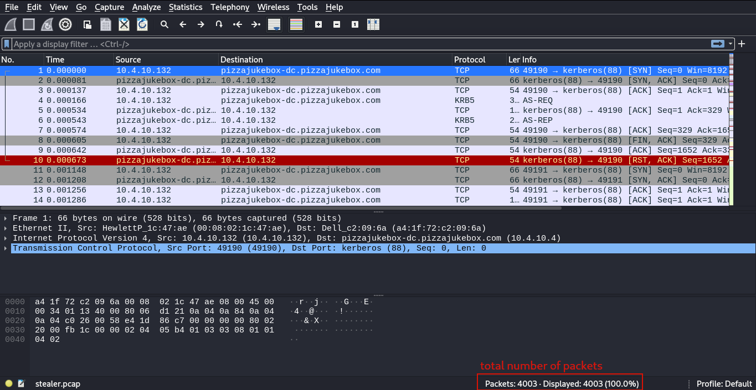Click the Profile: Default status label
Screen dimensions: 756x390
[723, 383]
